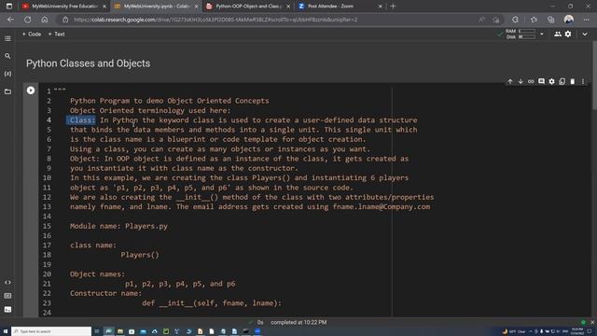597x336 pixels.
Task: Move the cell down with the arrow
Action: click(521, 81)
